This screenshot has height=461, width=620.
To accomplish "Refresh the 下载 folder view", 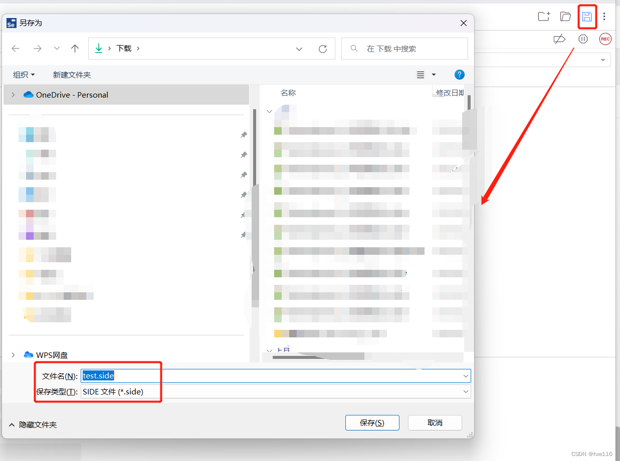I will [323, 49].
